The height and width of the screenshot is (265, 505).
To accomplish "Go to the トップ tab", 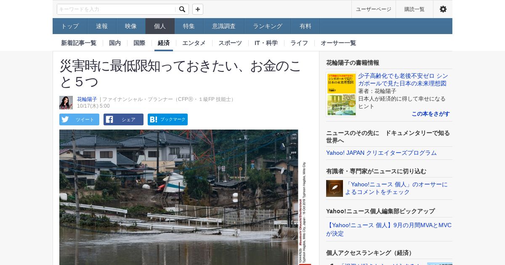I will (70, 26).
